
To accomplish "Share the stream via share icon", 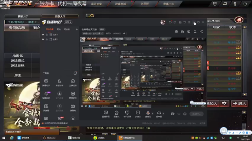I will pos(201,32).
